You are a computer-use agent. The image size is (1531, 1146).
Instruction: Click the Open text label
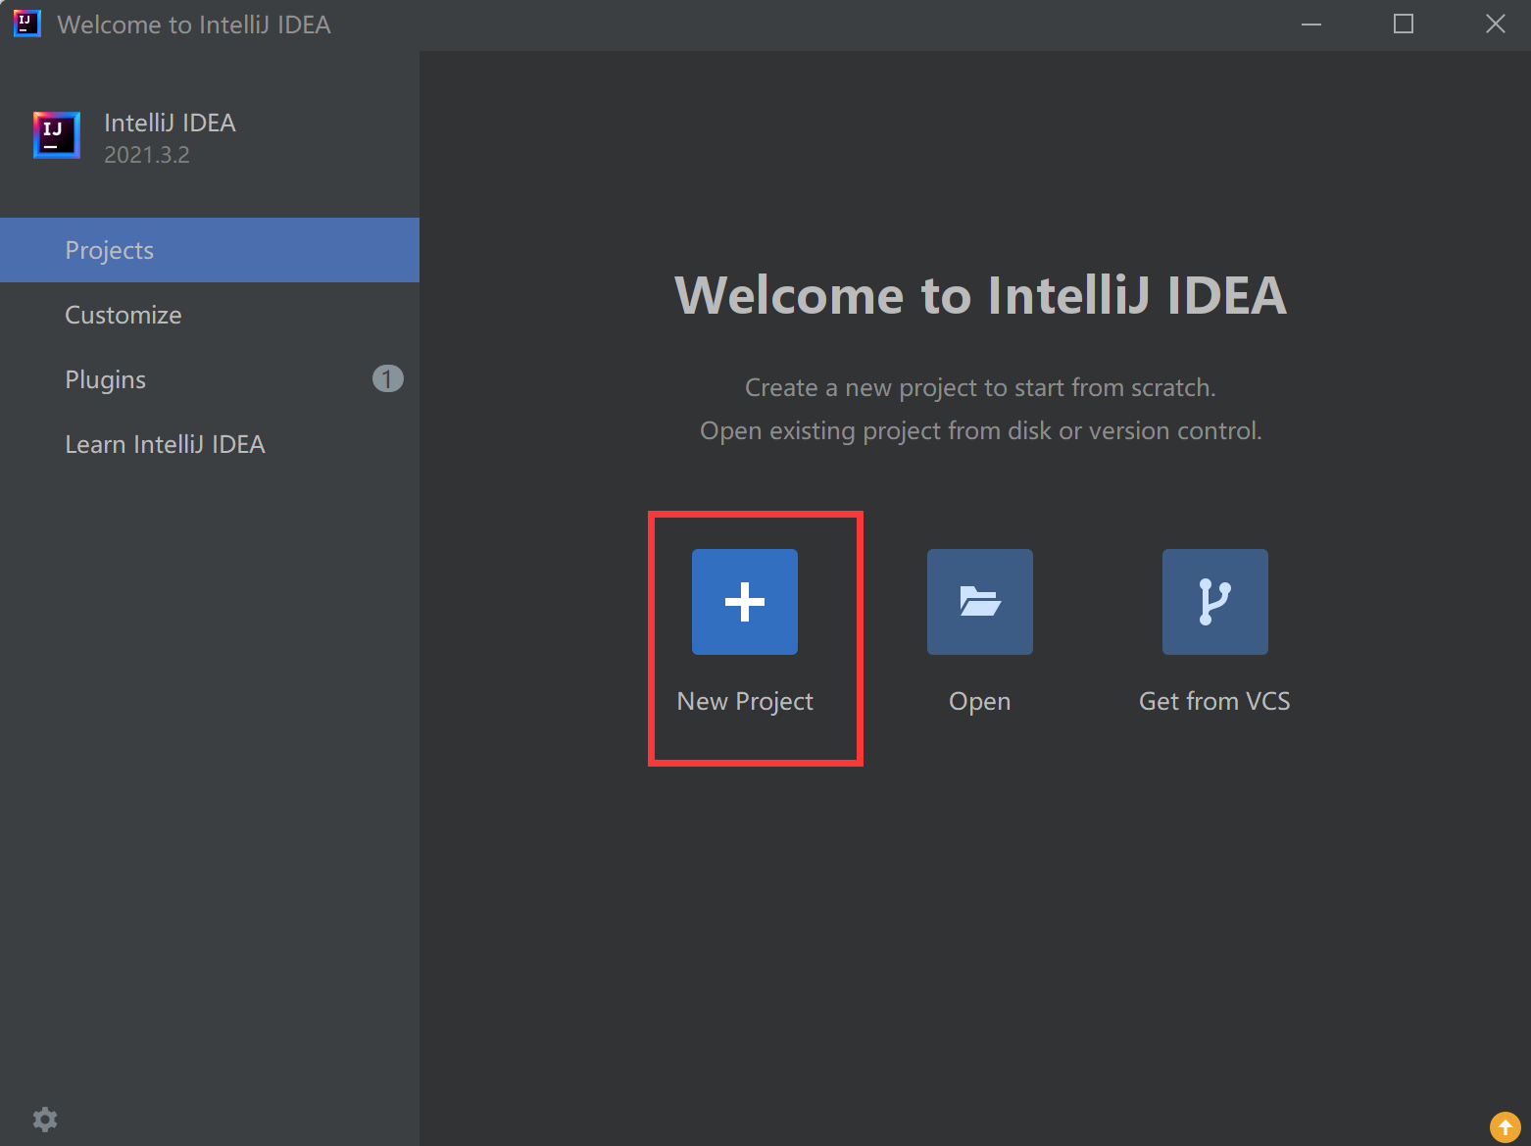tap(980, 702)
